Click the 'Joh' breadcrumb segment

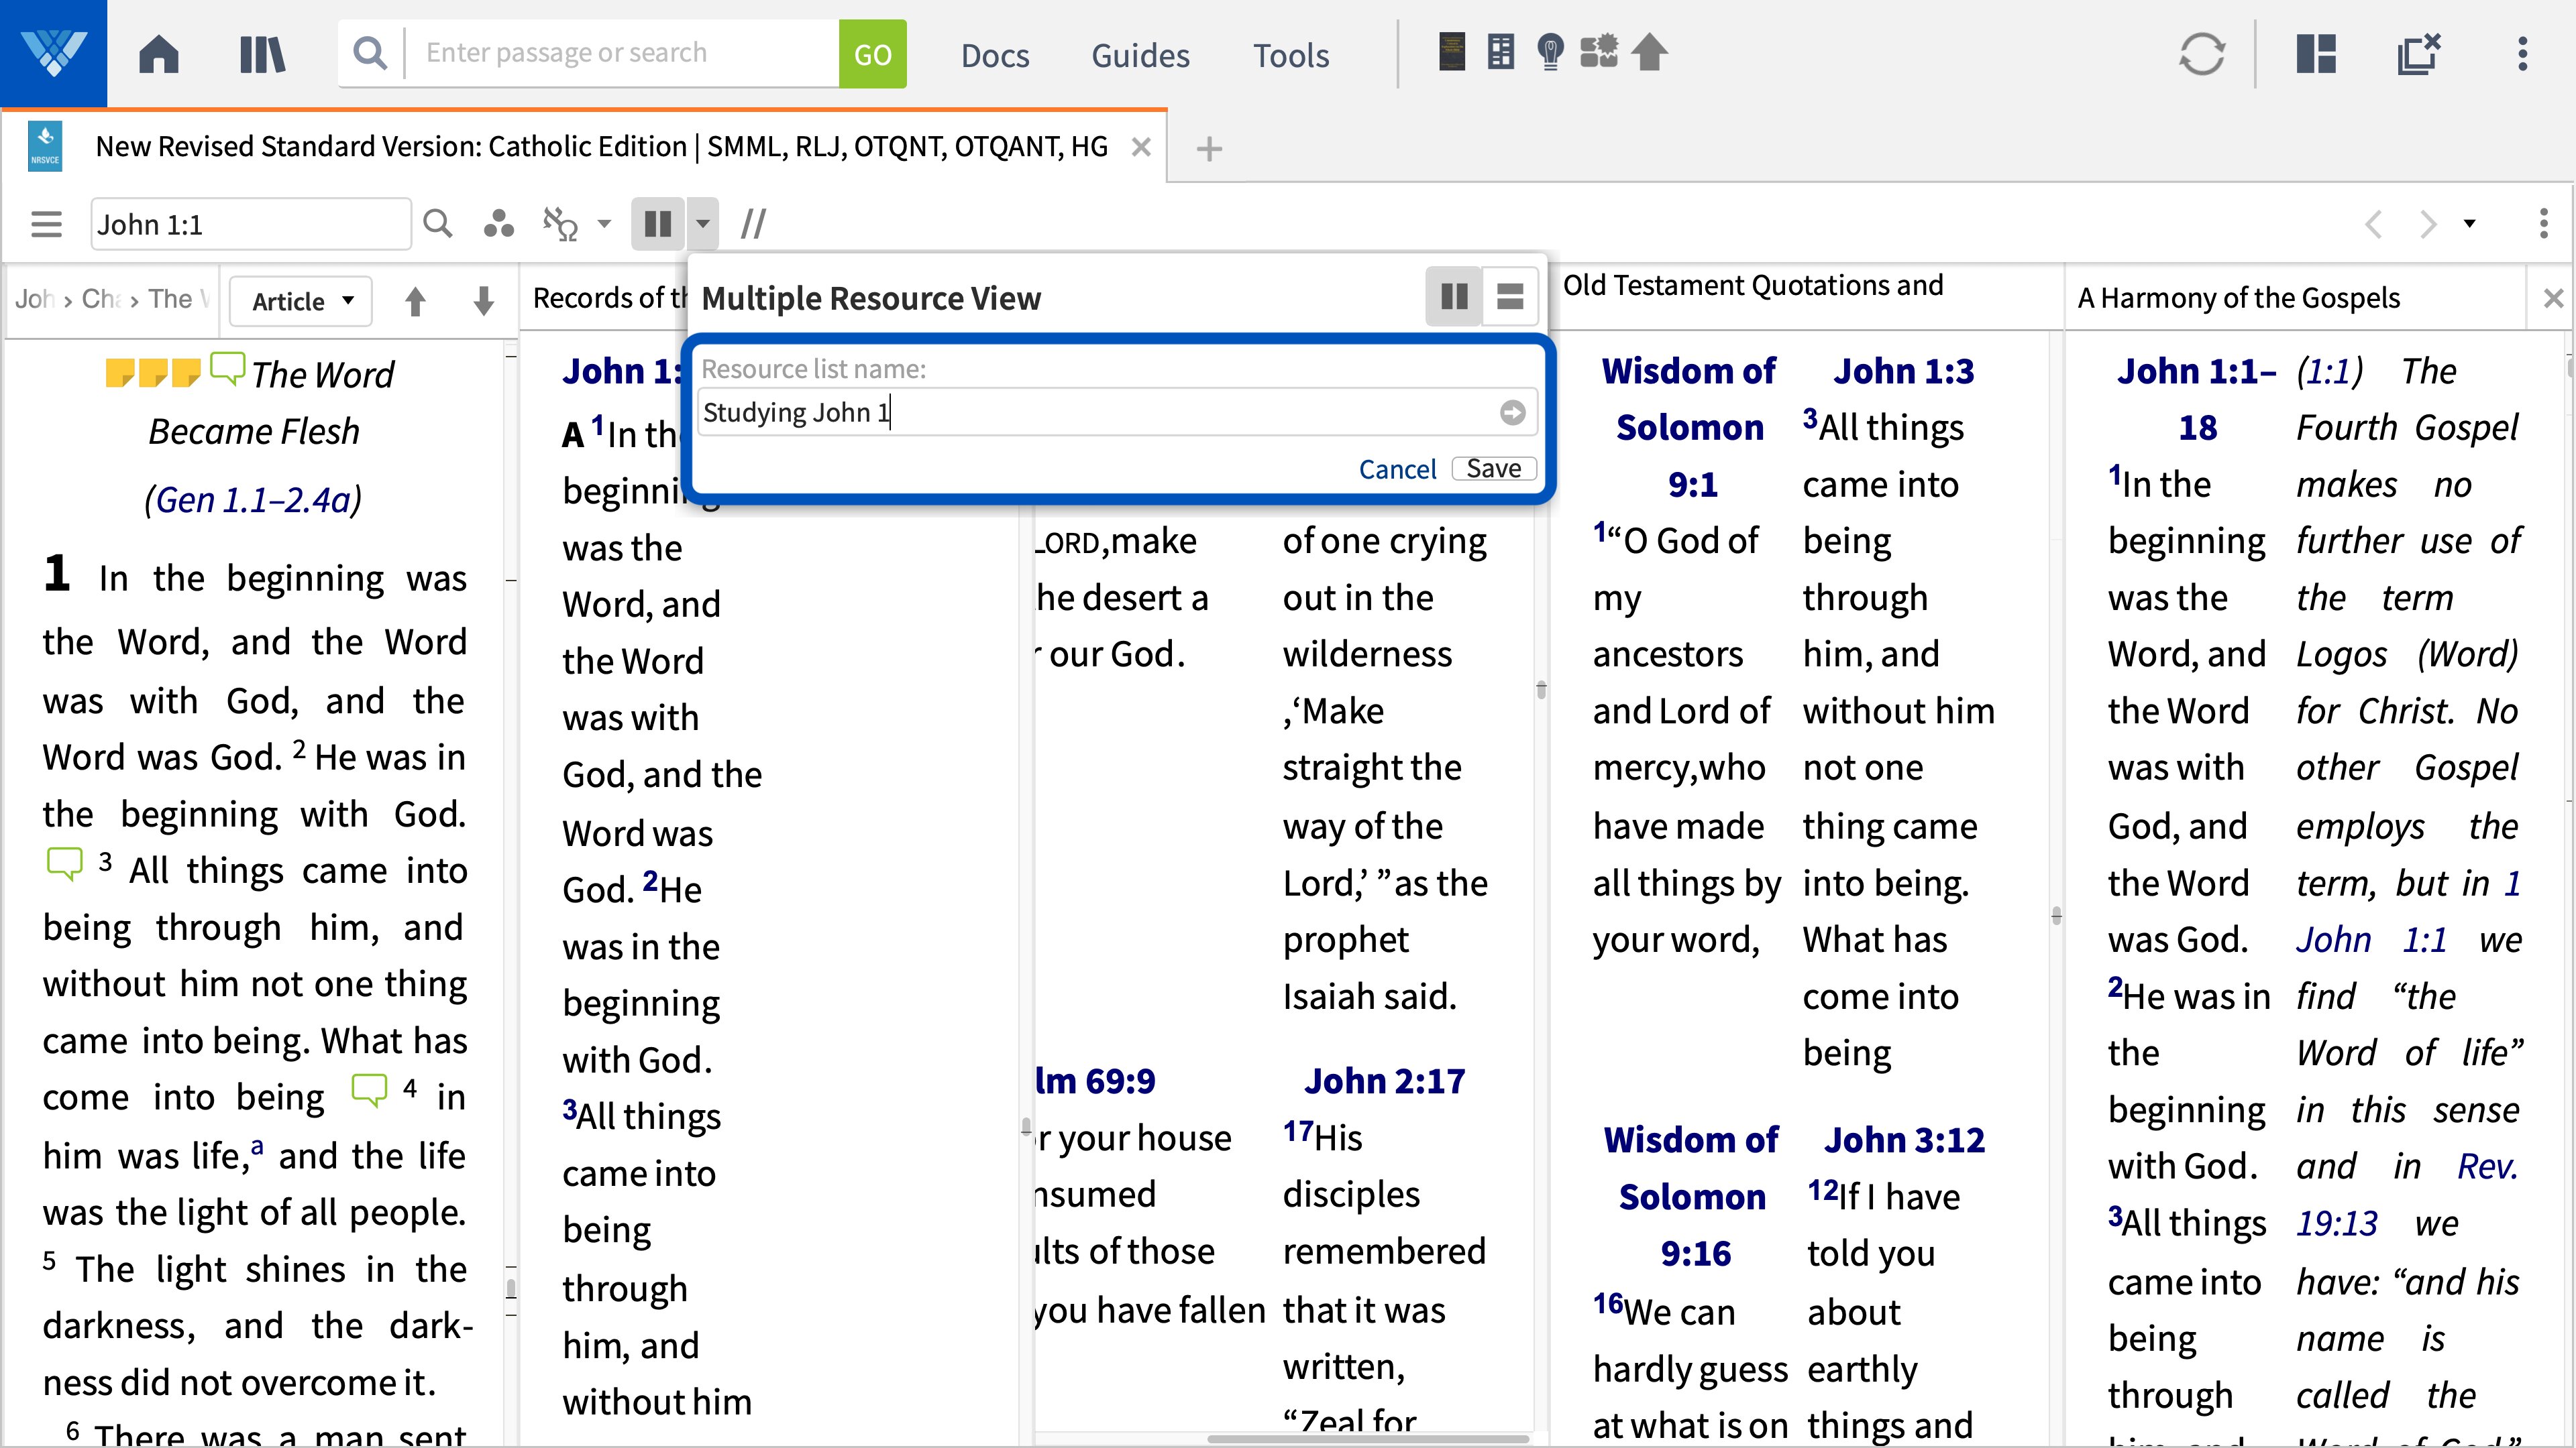tap(34, 299)
